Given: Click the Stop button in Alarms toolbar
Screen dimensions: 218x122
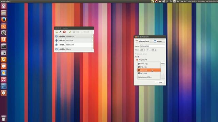Looking at the screenshot, I should [76, 32].
